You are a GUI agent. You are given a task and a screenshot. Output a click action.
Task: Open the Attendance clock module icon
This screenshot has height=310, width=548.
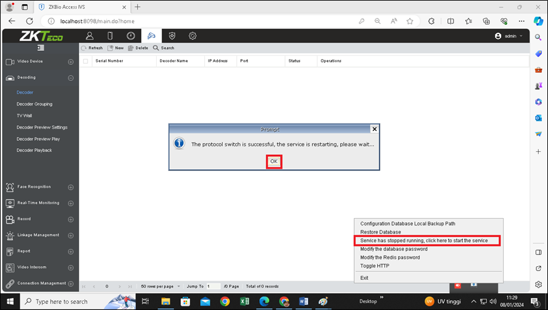(130, 36)
